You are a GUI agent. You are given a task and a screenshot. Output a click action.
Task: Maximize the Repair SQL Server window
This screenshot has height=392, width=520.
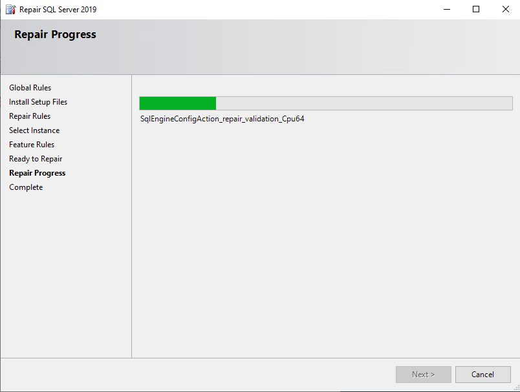pyautogui.click(x=476, y=9)
